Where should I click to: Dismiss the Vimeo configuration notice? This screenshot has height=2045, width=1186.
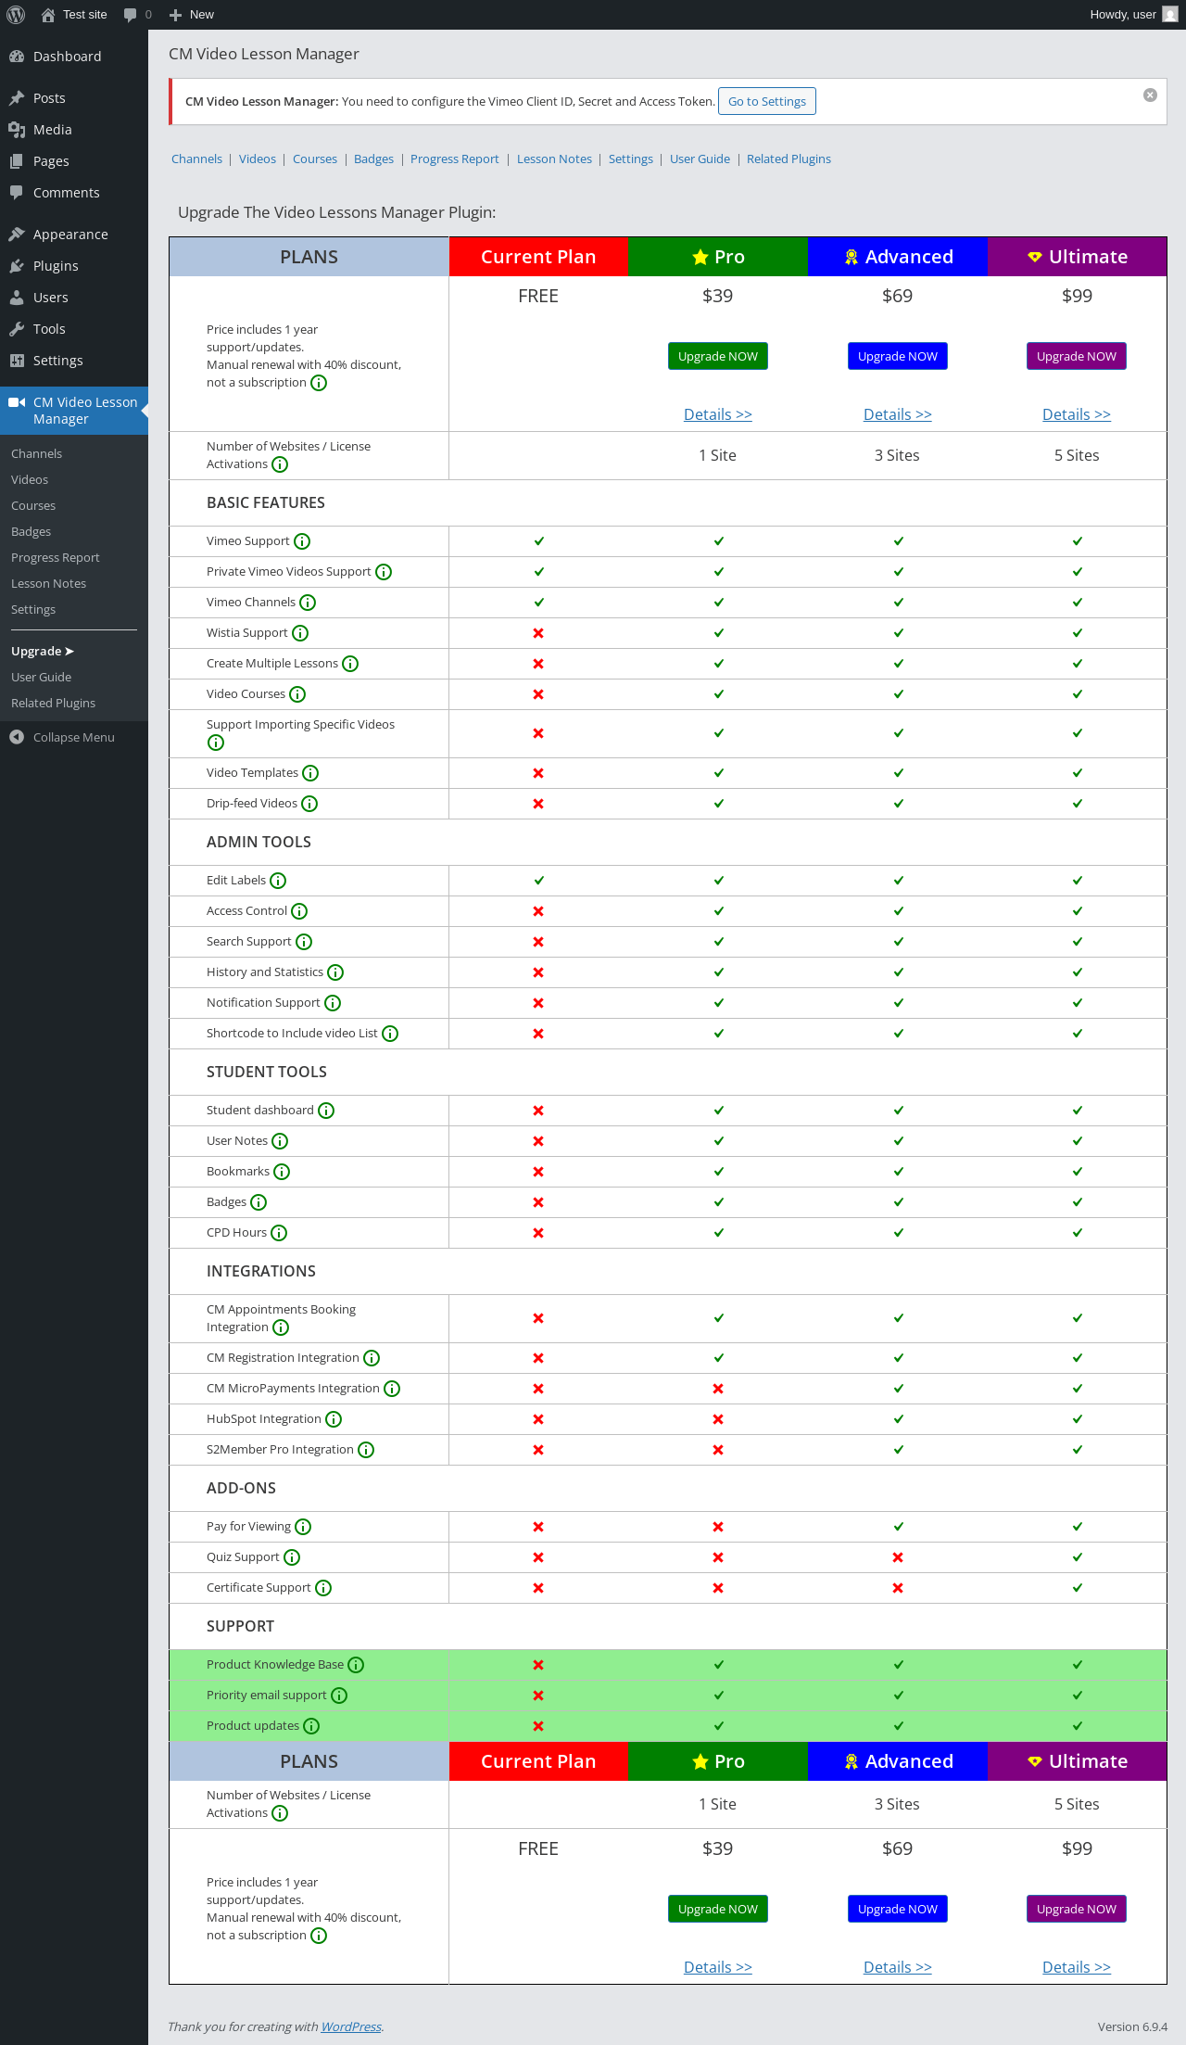tap(1150, 95)
